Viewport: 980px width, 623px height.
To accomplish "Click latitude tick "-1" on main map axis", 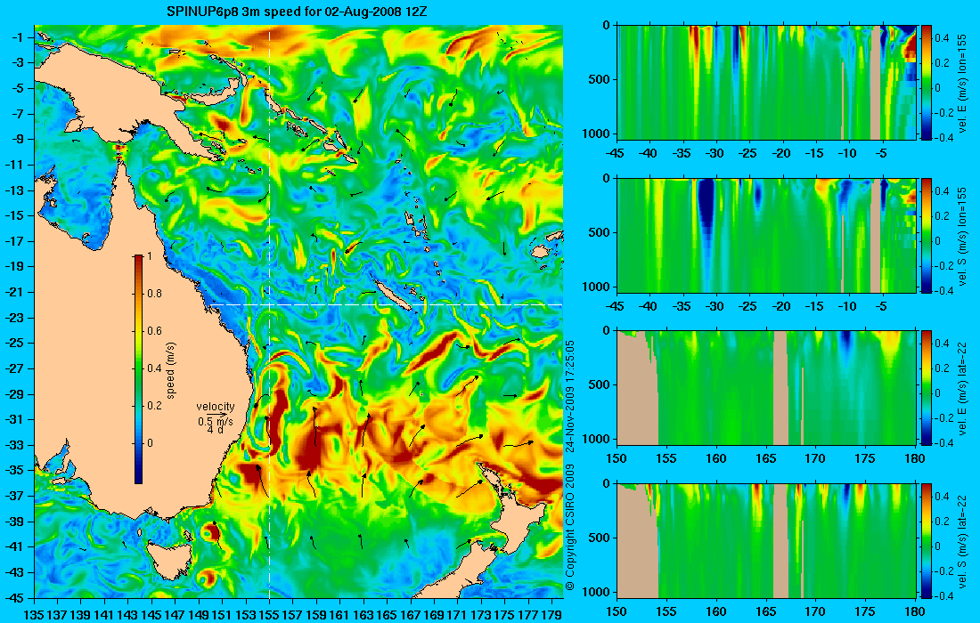I will [x=18, y=37].
